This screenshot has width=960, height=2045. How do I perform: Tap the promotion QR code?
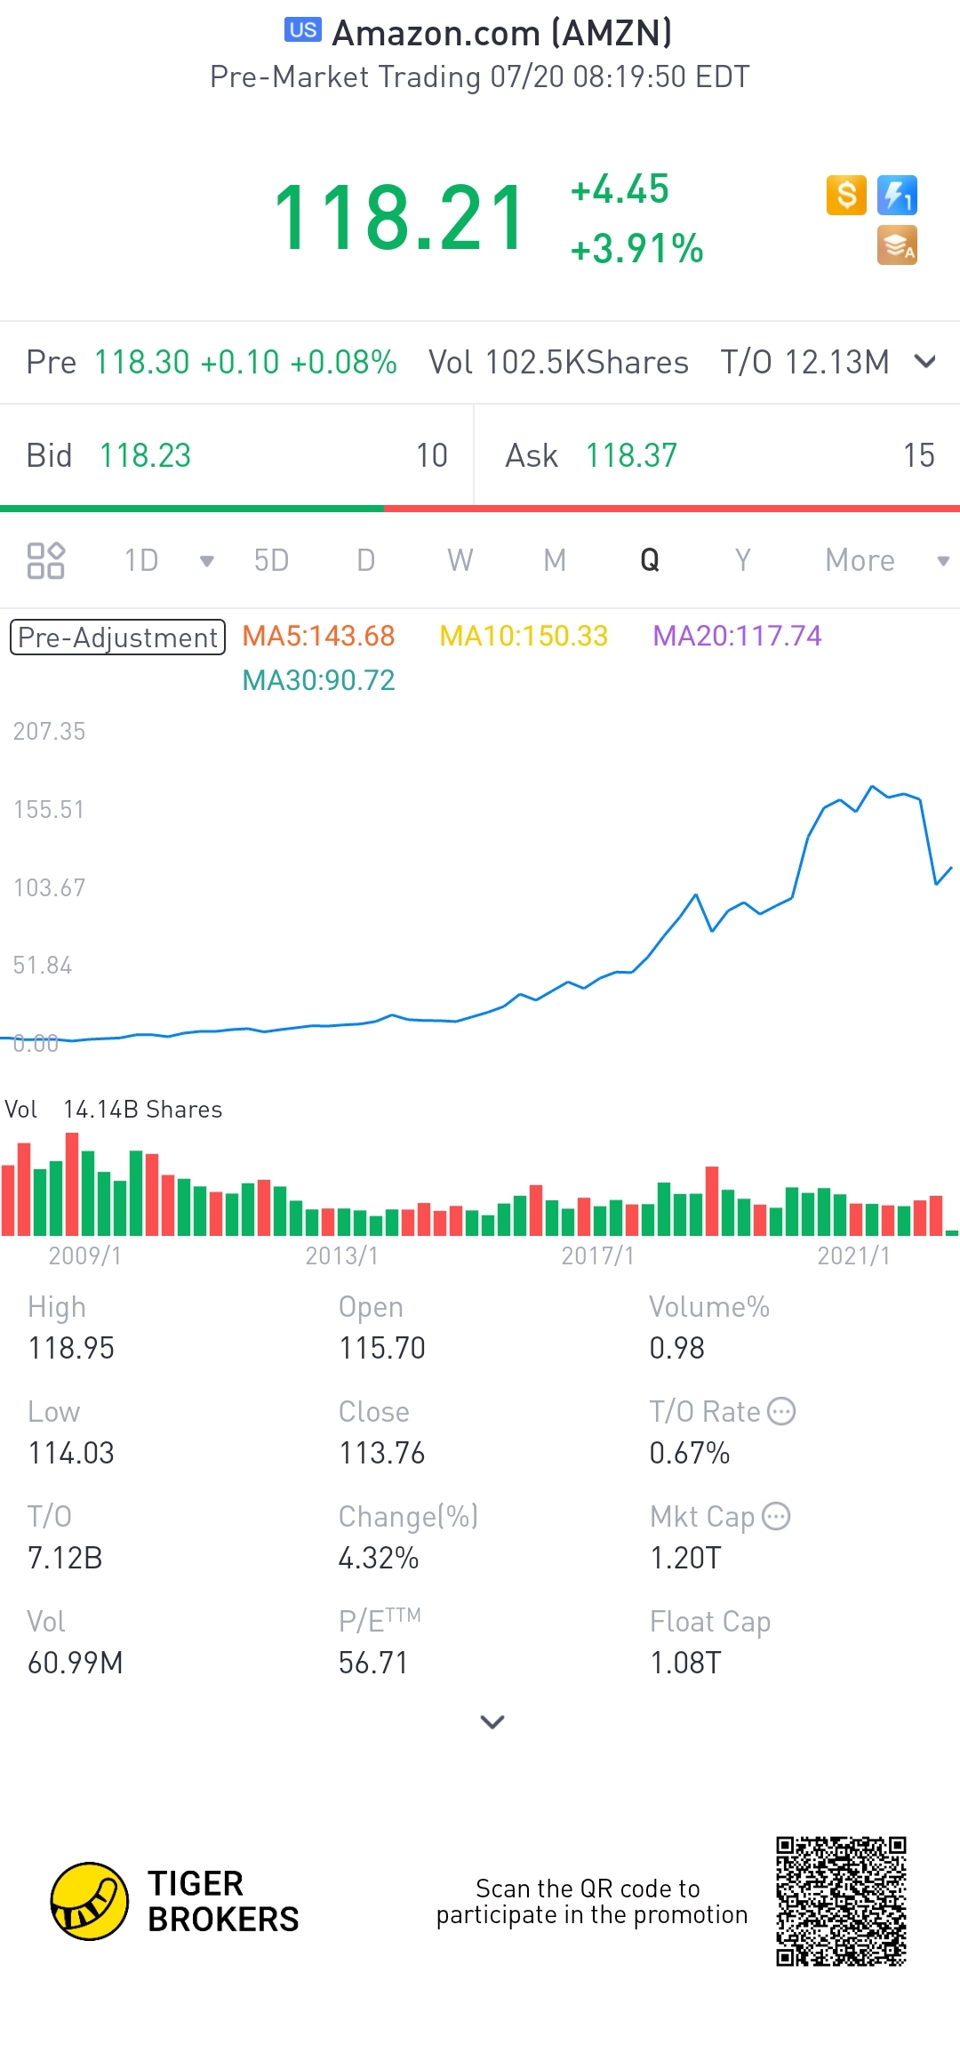coord(841,1901)
